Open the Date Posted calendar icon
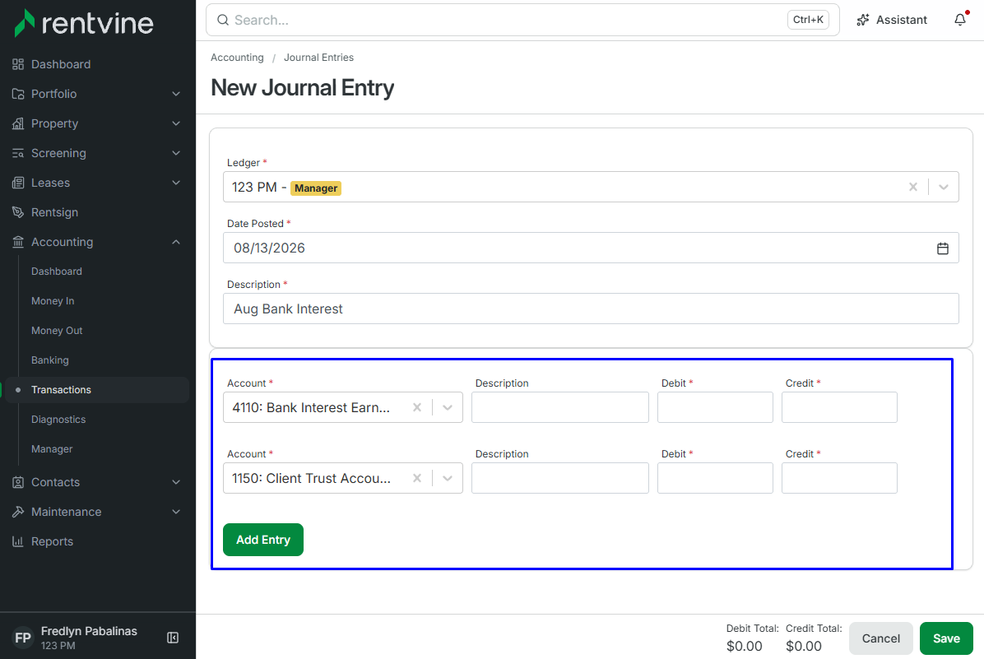 [x=943, y=248]
